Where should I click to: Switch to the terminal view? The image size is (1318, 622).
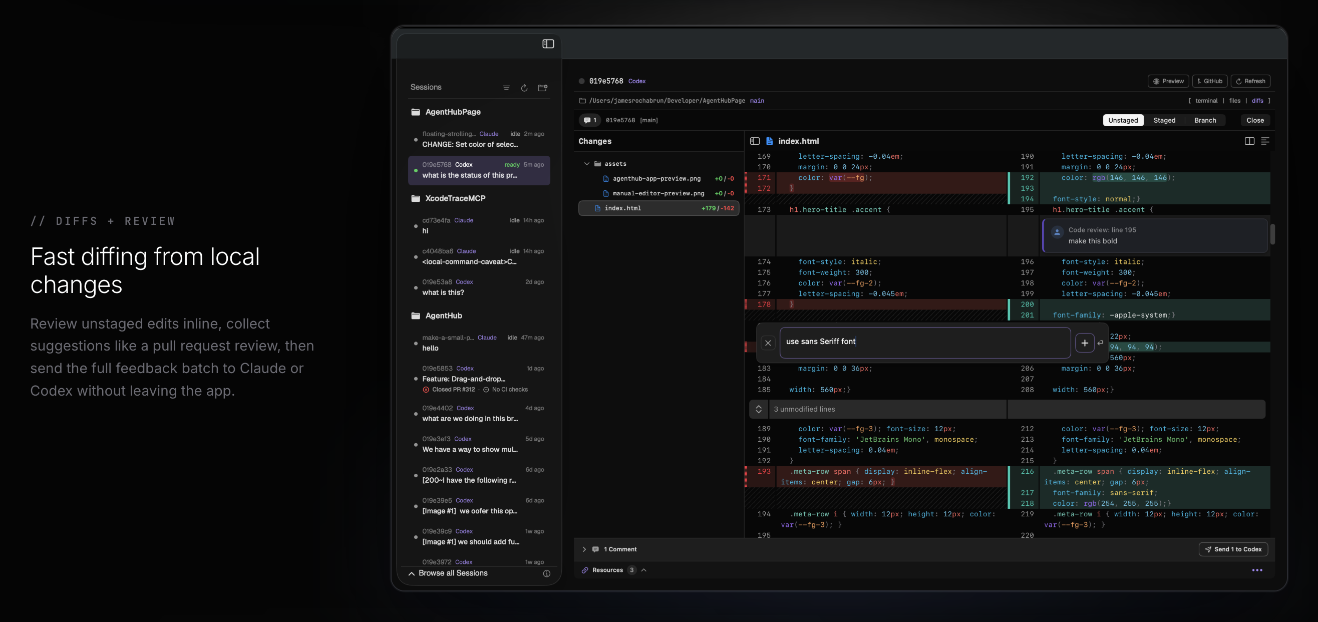pos(1206,101)
